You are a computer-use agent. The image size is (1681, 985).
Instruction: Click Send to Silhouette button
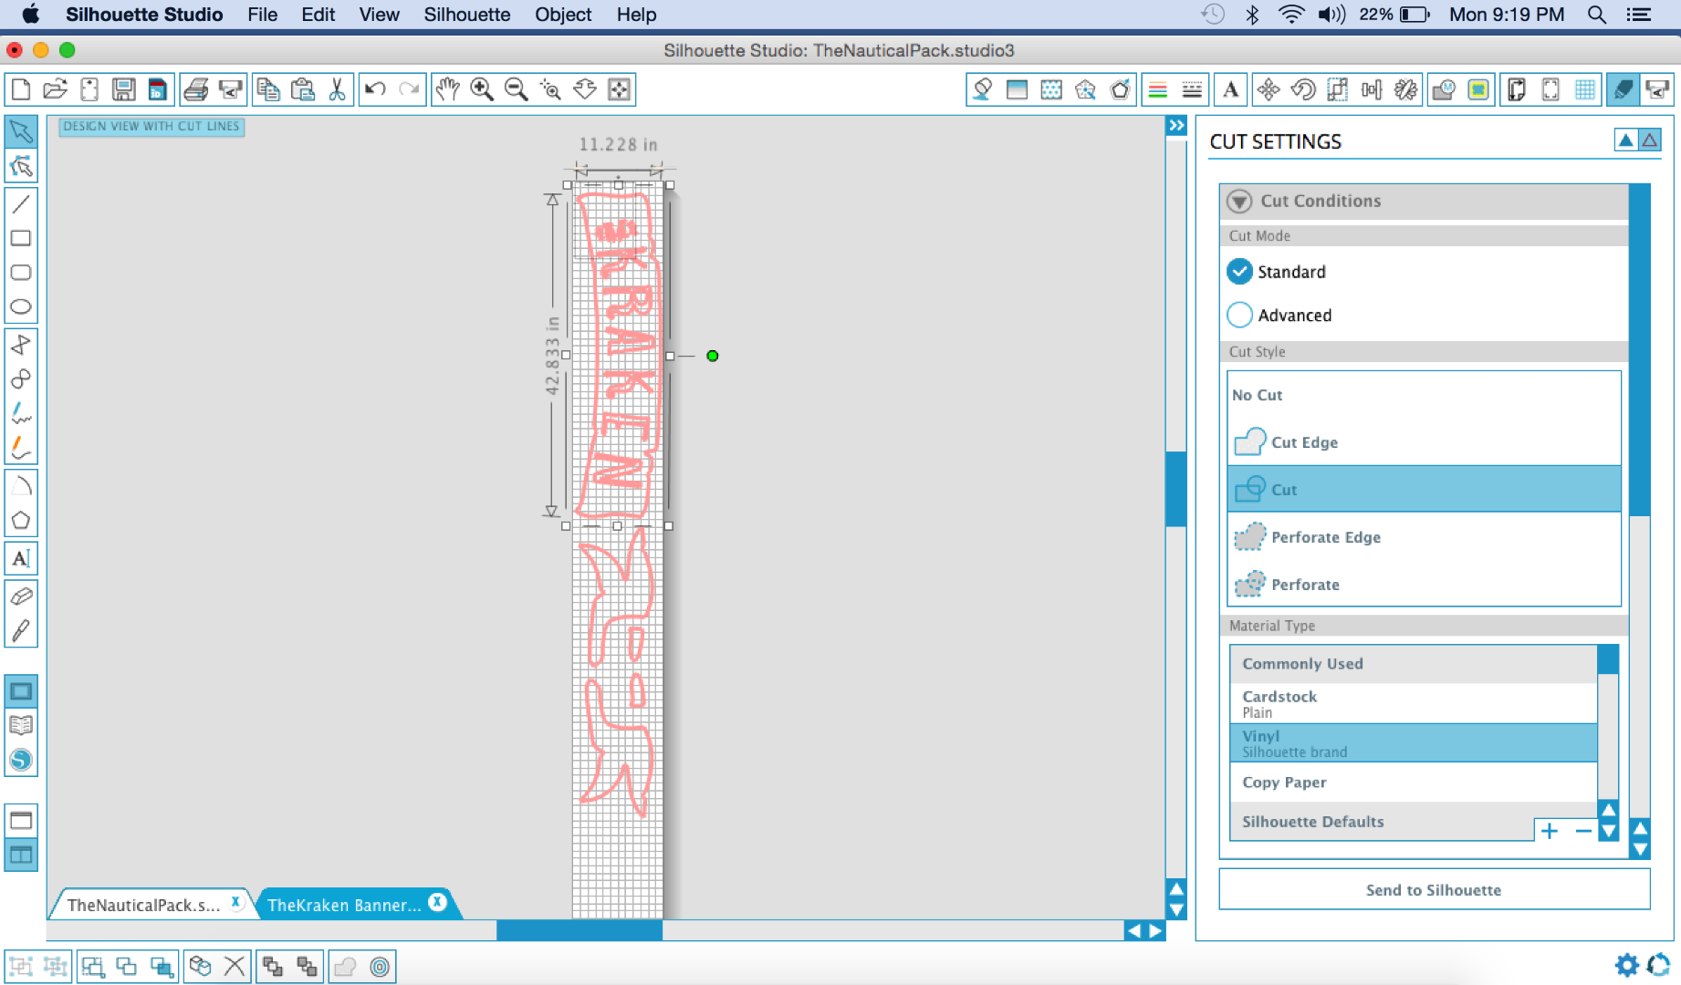[x=1434, y=889]
